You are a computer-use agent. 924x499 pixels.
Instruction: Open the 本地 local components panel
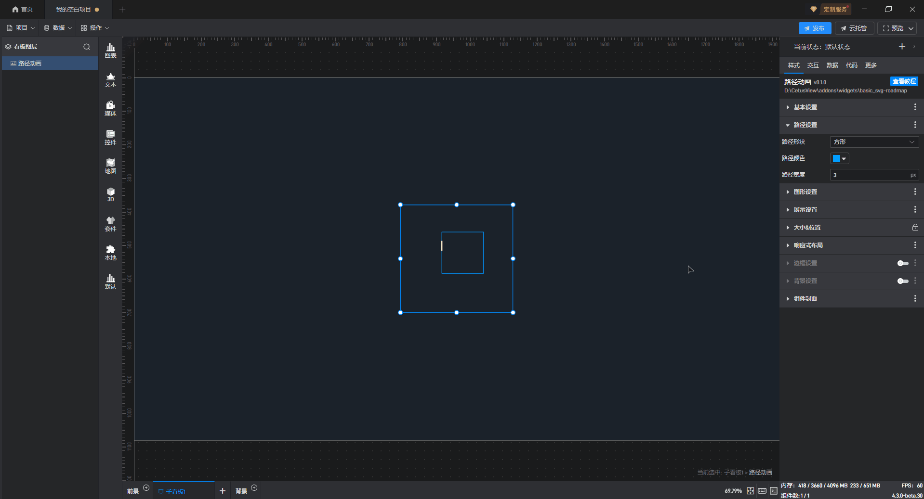tap(110, 253)
